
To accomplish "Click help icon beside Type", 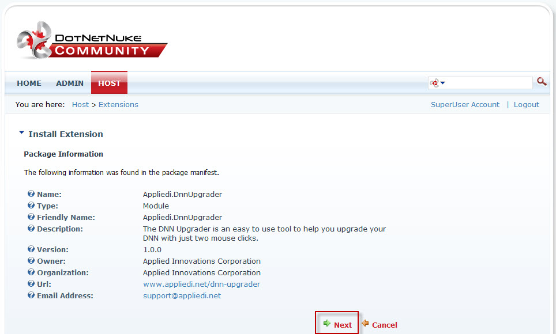I will pos(31,206).
